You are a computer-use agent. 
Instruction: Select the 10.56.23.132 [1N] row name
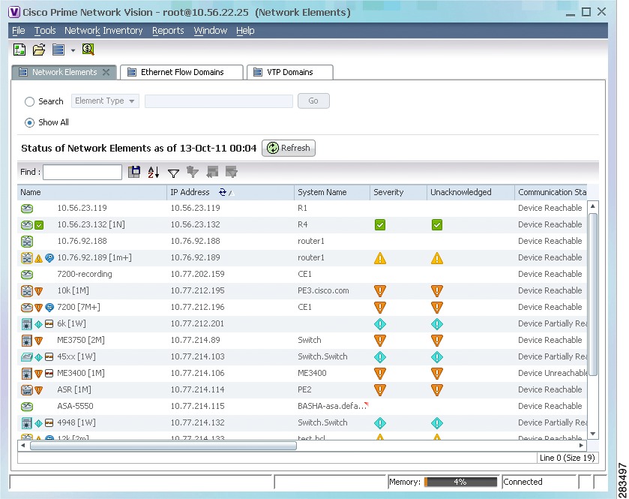click(x=91, y=224)
